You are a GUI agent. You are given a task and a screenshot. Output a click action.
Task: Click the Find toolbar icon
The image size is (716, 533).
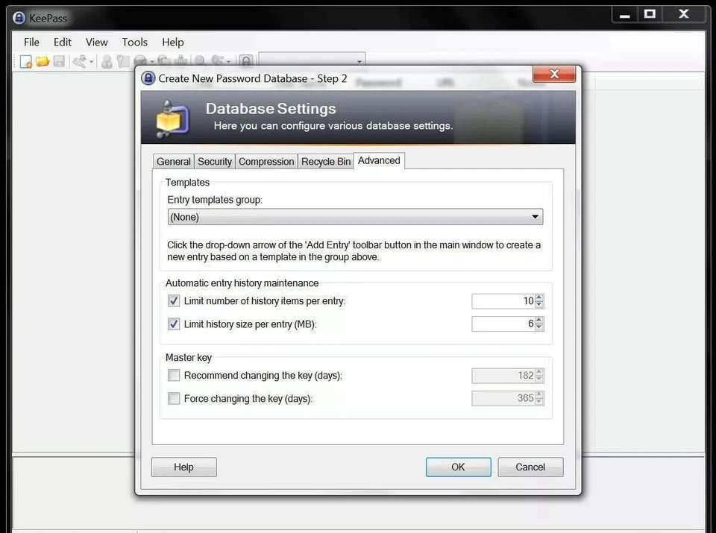[x=200, y=61]
